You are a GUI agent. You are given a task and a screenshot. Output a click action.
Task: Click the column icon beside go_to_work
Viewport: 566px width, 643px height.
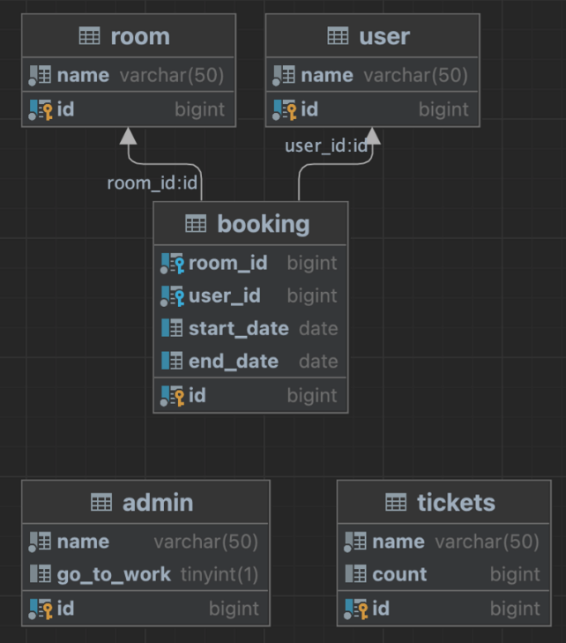41,573
